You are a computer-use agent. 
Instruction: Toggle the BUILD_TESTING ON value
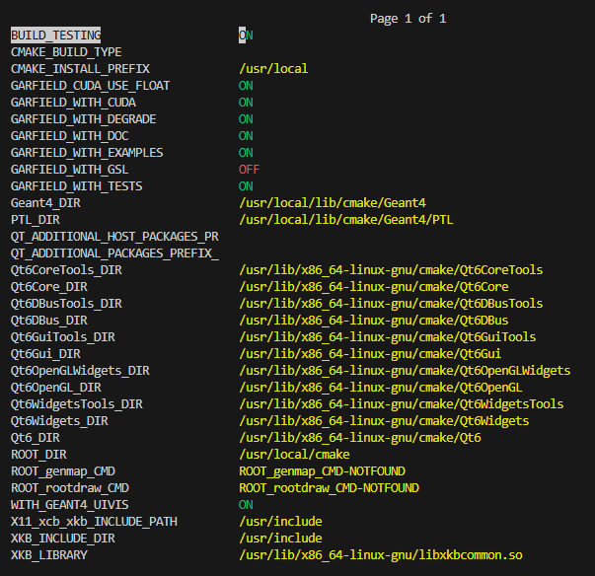(x=246, y=36)
